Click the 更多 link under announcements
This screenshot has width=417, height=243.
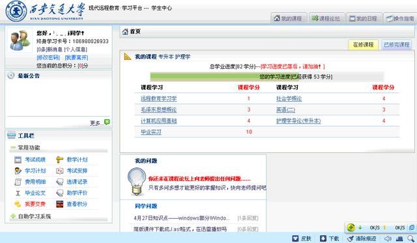point(95,123)
